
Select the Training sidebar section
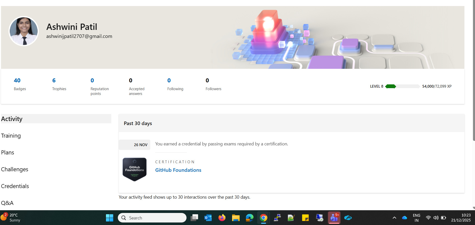[x=11, y=136]
